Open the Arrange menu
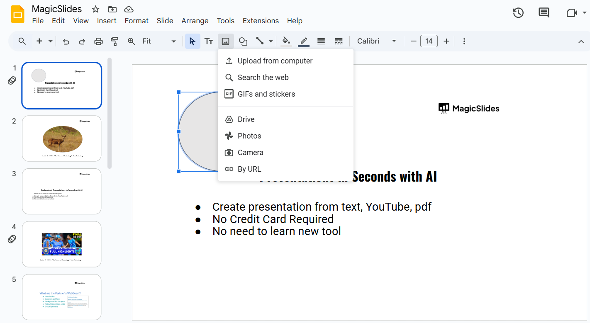This screenshot has width=590, height=323. pyautogui.click(x=195, y=21)
